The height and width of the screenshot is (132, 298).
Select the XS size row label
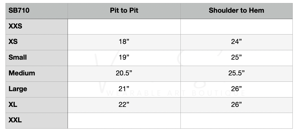(x=13, y=42)
